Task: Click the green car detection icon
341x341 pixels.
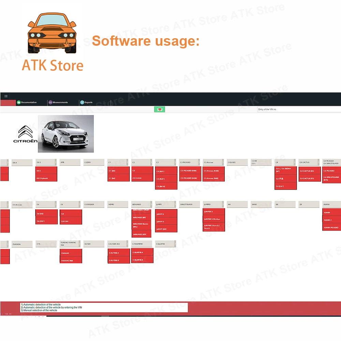Action: [x=160, y=109]
